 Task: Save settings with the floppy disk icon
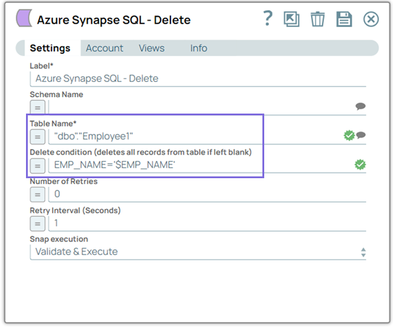(344, 19)
